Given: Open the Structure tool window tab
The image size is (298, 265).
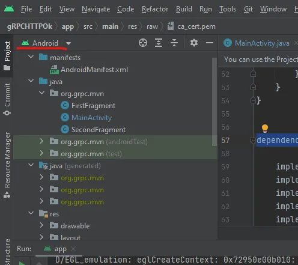Looking at the screenshot, I should (x=7, y=252).
